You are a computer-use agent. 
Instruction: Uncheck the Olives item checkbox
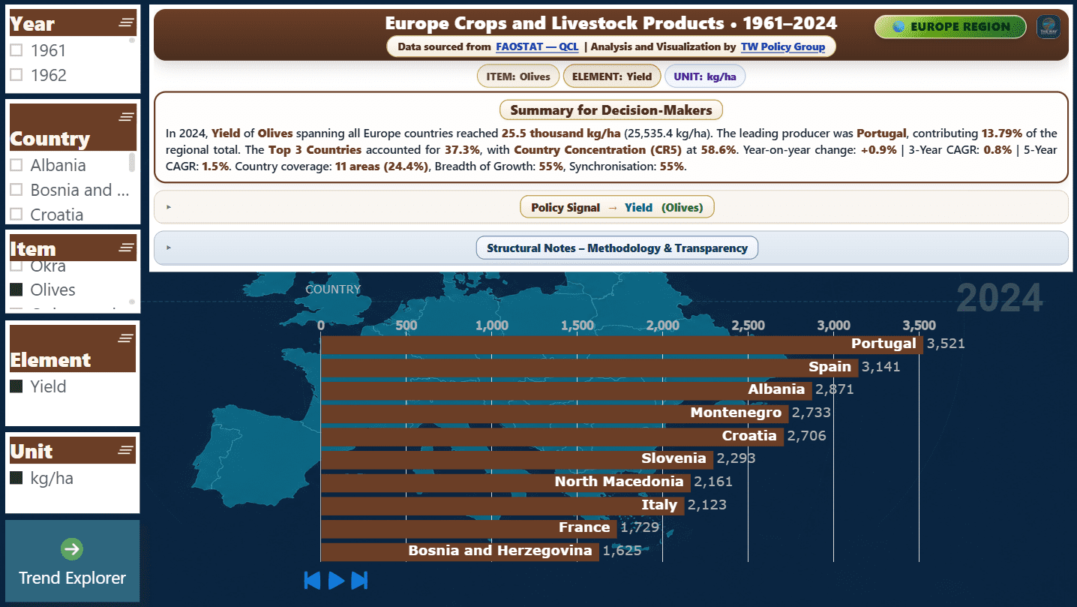pyautogui.click(x=16, y=290)
